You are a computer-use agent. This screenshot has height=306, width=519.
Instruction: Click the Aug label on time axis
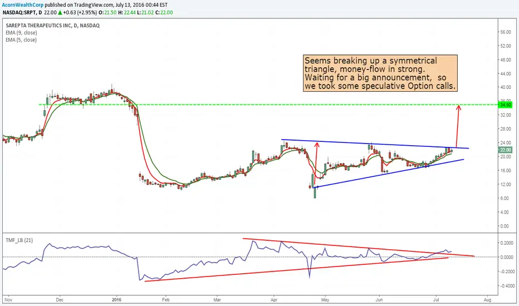487,300
